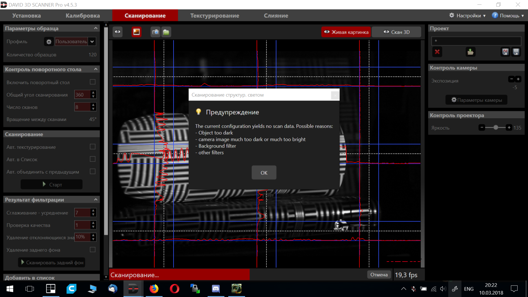Click the red-highlighted image icon in viewer toolbar

[137, 32]
